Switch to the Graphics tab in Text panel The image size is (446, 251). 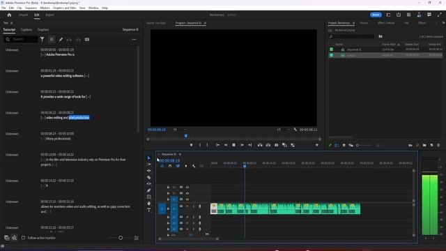(43, 29)
